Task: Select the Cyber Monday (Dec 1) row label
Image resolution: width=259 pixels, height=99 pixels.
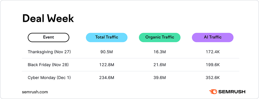Action: 49,78
